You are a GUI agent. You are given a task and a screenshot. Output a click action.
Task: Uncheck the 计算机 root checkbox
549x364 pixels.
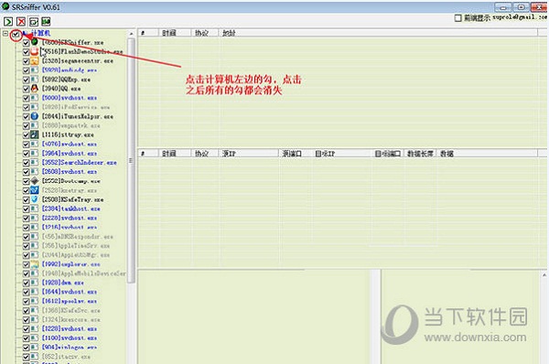(16, 35)
